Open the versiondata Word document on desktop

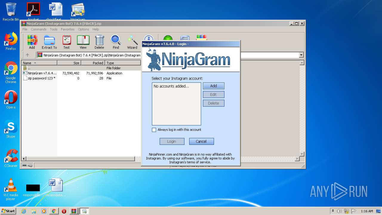[x=56, y=188]
